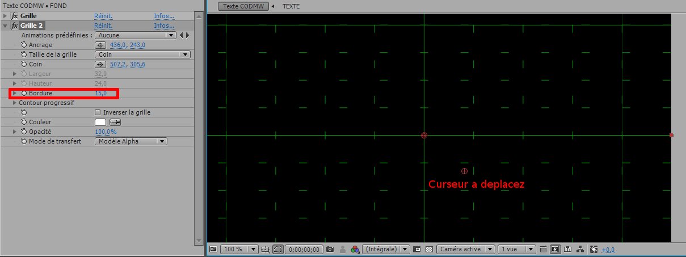The image size is (686, 257).
Task: Expand the Bordure property
Action: (x=15, y=93)
